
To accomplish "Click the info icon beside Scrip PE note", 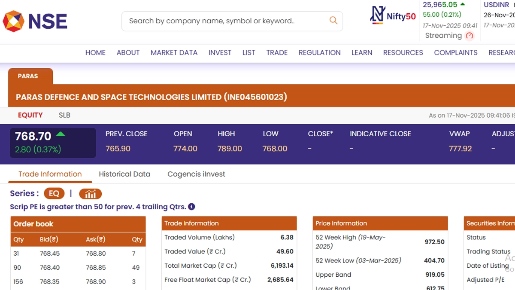I will click(x=192, y=207).
